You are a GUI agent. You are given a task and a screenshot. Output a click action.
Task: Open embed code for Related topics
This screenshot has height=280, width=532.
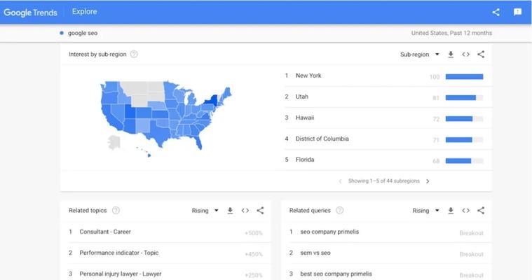click(245, 211)
